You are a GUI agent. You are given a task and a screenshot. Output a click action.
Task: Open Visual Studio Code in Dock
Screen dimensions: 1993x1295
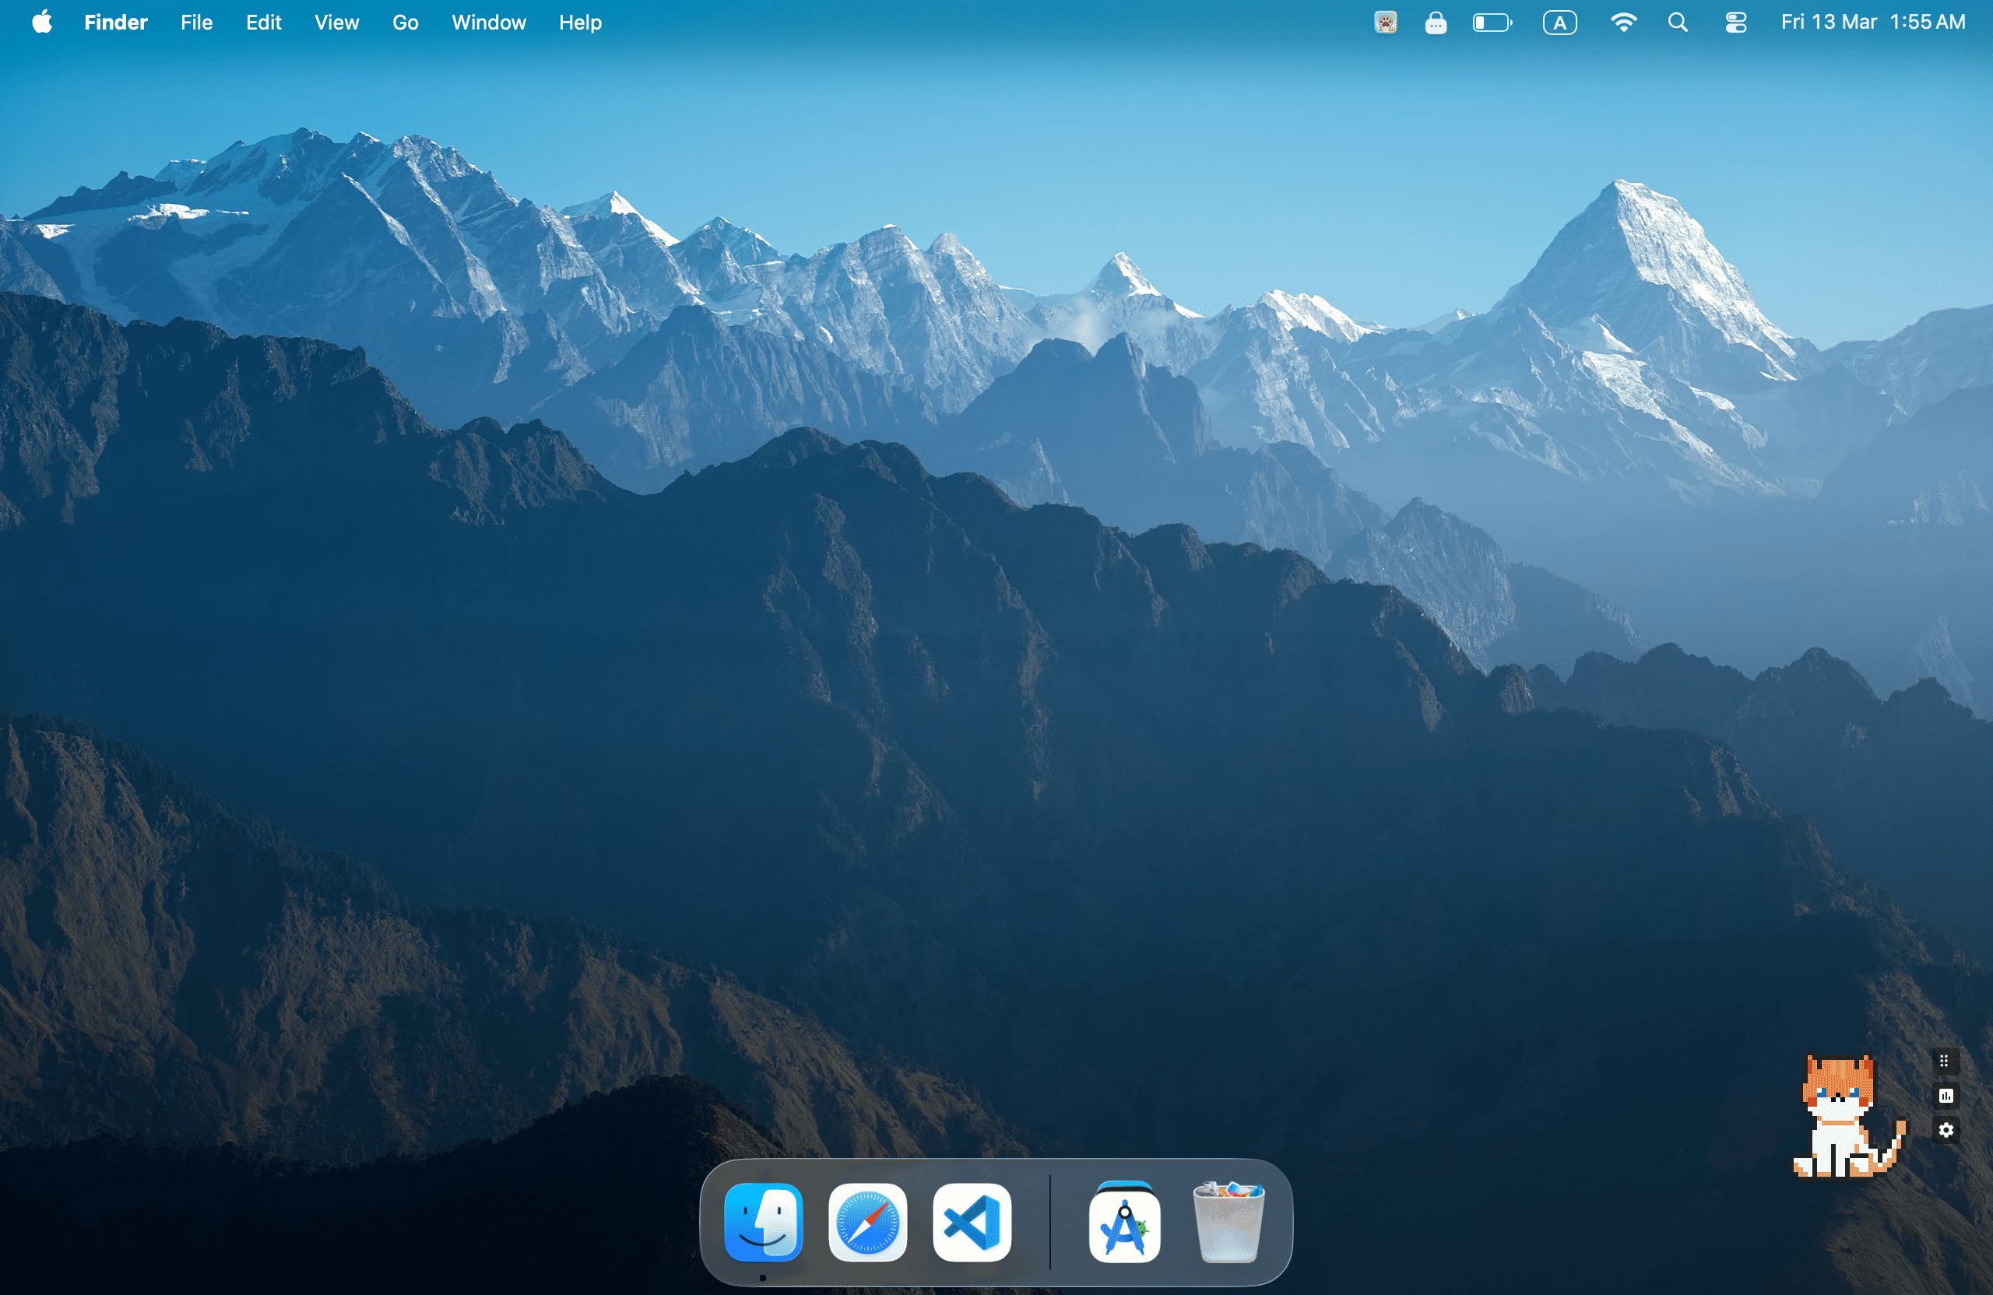[x=972, y=1221]
